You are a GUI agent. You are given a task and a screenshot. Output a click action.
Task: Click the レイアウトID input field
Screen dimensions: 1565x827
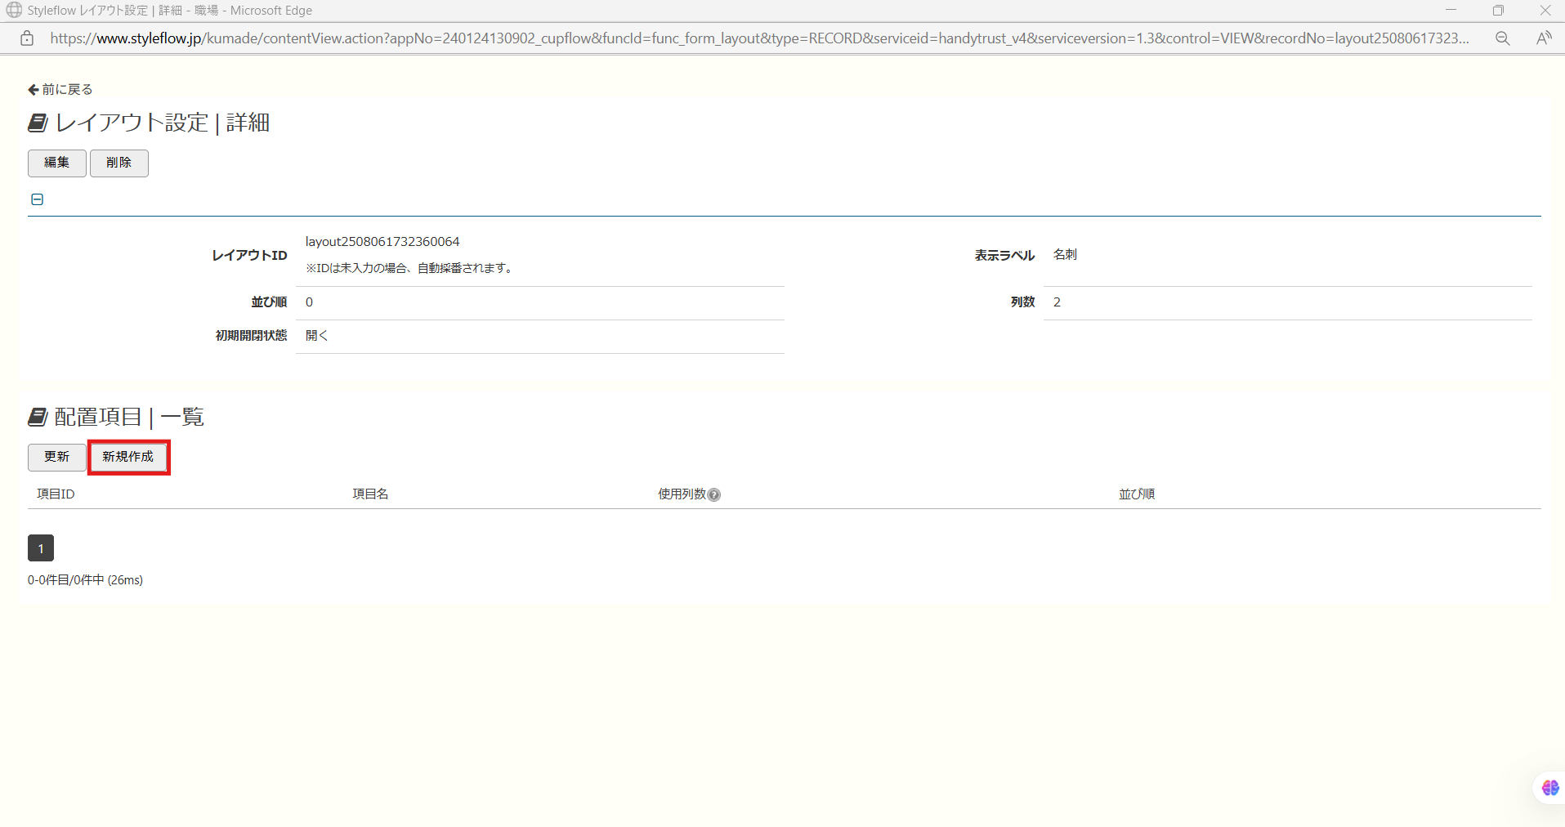[x=539, y=241]
